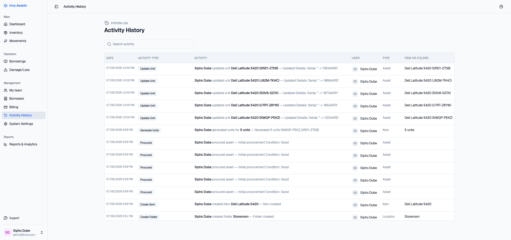
Task: Go to Movements page
Action: point(24,41)
